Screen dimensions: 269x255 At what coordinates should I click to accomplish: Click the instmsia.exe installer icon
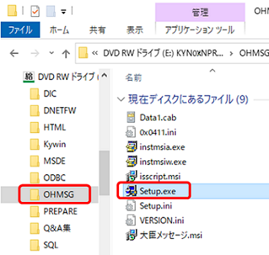point(131,147)
